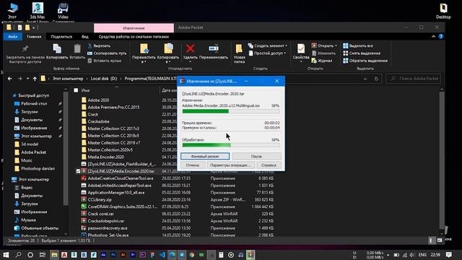Screen dimensions: 462x260
Task: Open the File (Файл) ribbon tab
Action: [x=13, y=37]
